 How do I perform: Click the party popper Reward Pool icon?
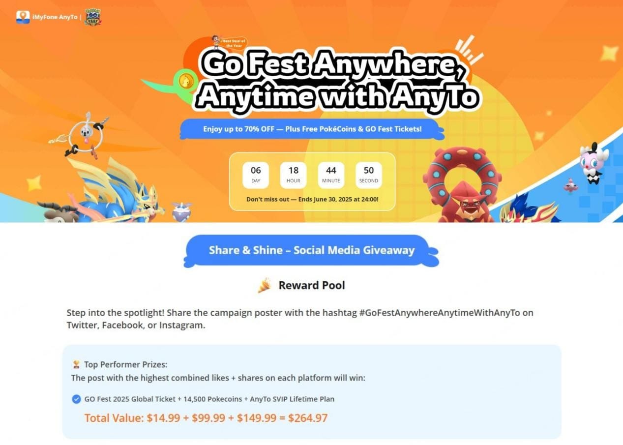tap(265, 285)
